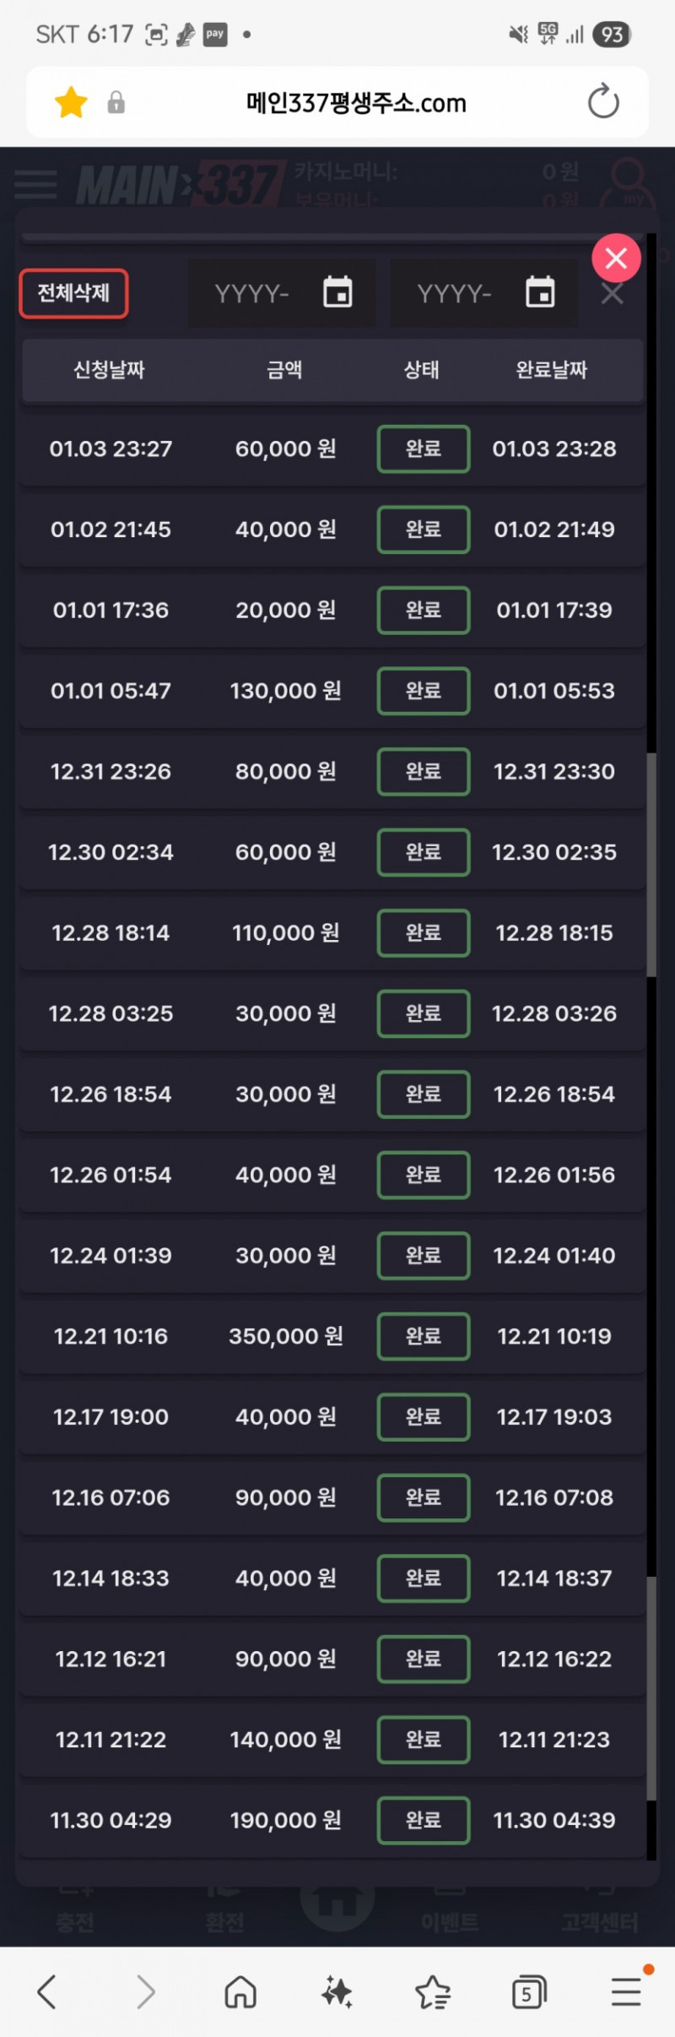Screen dimensions: 675x2037
Task: Go back with browser back arrow
Action: click(47, 1991)
